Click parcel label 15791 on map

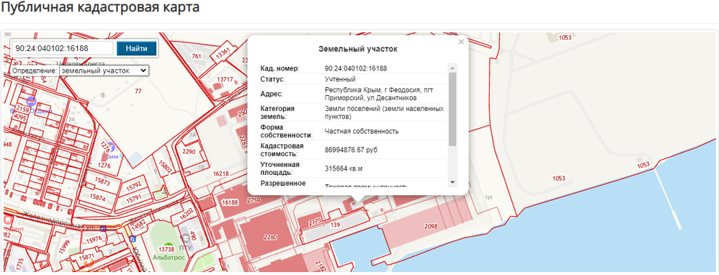click(x=134, y=199)
